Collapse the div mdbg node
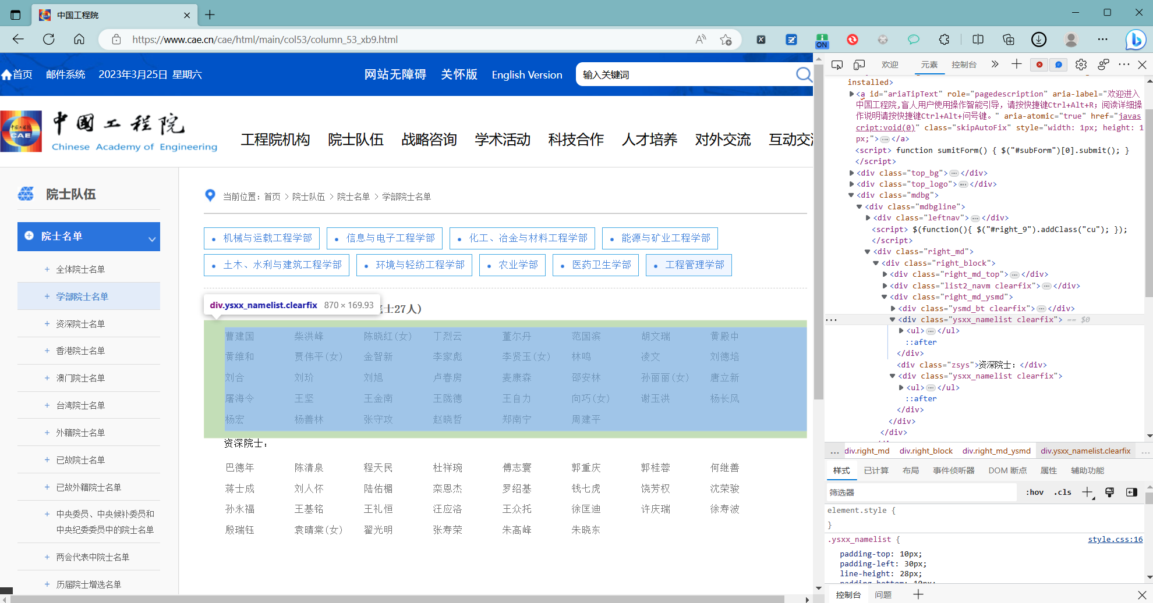Image resolution: width=1153 pixels, height=603 pixels. coord(851,195)
